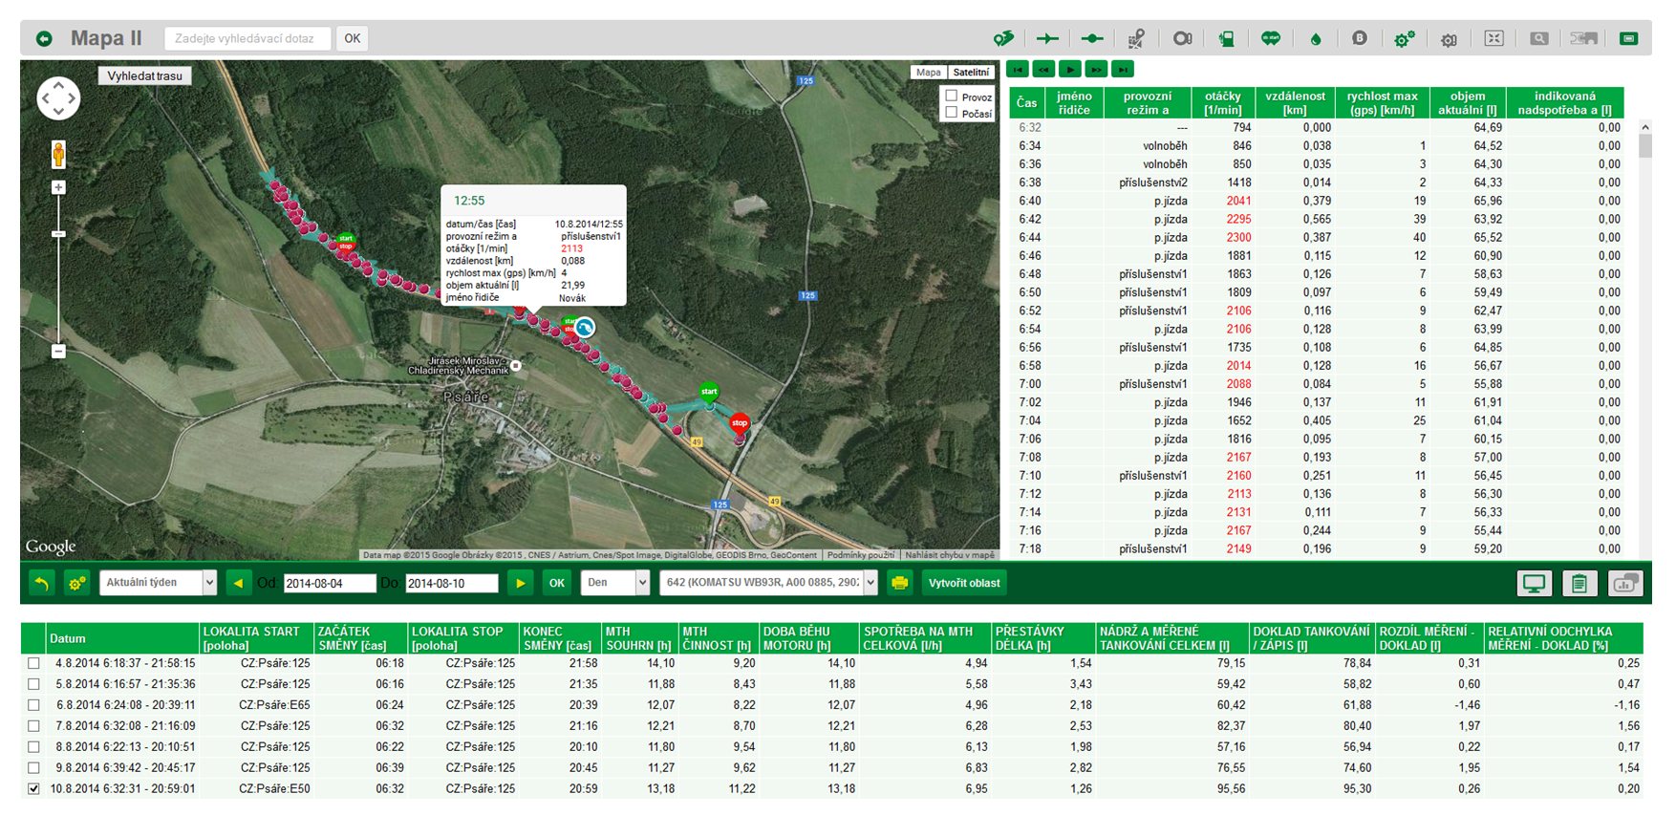
Task: Uncheck the 10.8.2014 row checkbox
Action: 34,789
